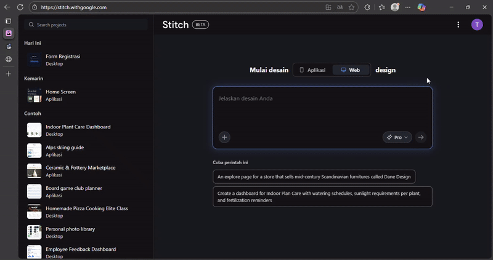The height and width of the screenshot is (260, 493).
Task: Open the Pro model dropdown
Action: [x=397, y=137]
